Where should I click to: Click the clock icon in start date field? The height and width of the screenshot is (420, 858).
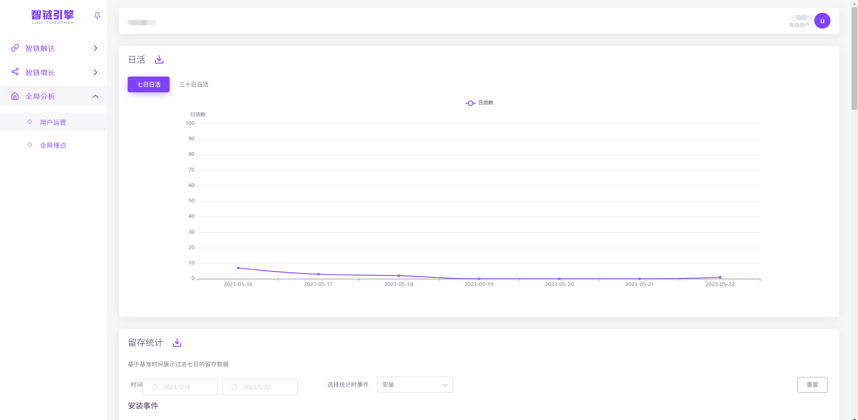click(155, 387)
